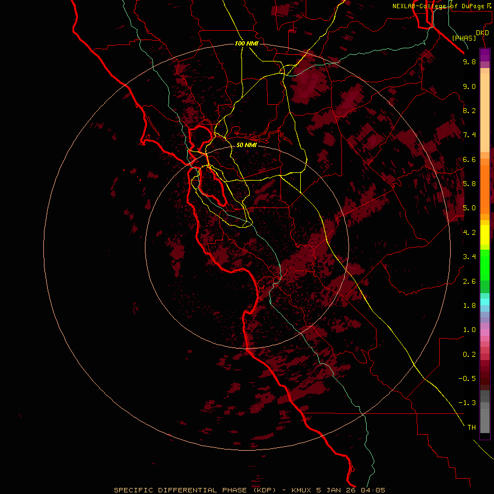Click the NEXLAB-College of DuPage label
The width and height of the screenshot is (494, 494).
[x=438, y=6]
